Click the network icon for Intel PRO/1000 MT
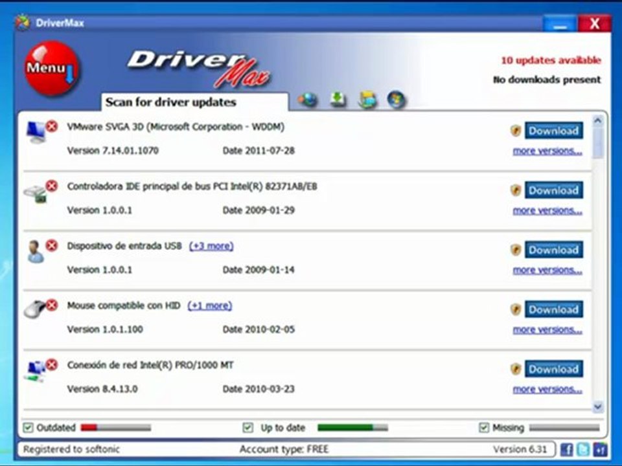The height and width of the screenshot is (466, 622). pos(35,372)
